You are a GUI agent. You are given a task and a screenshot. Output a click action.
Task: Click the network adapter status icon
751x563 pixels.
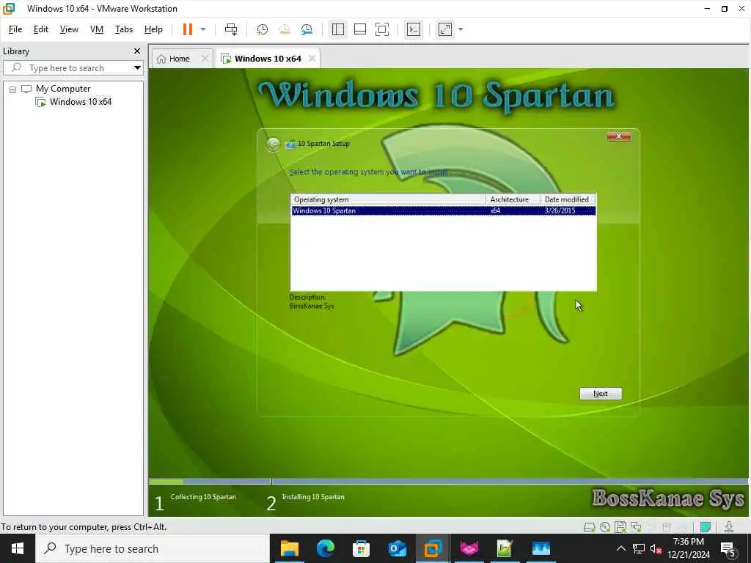(x=636, y=528)
